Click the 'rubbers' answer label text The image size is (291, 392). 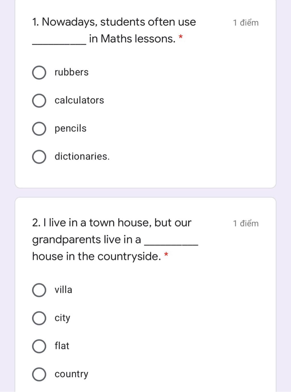[72, 72]
